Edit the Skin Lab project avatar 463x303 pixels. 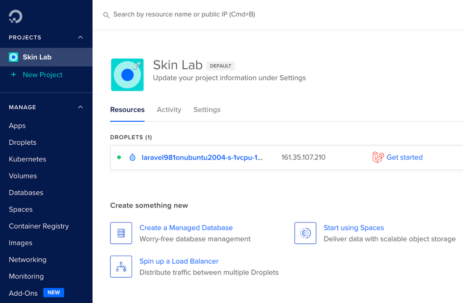[127, 75]
